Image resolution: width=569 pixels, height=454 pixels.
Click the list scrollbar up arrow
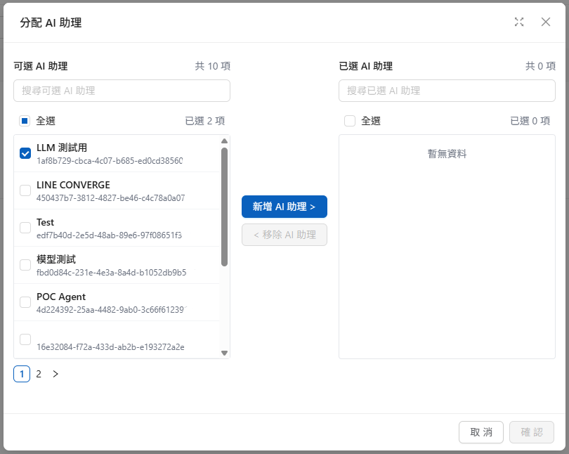(x=224, y=141)
